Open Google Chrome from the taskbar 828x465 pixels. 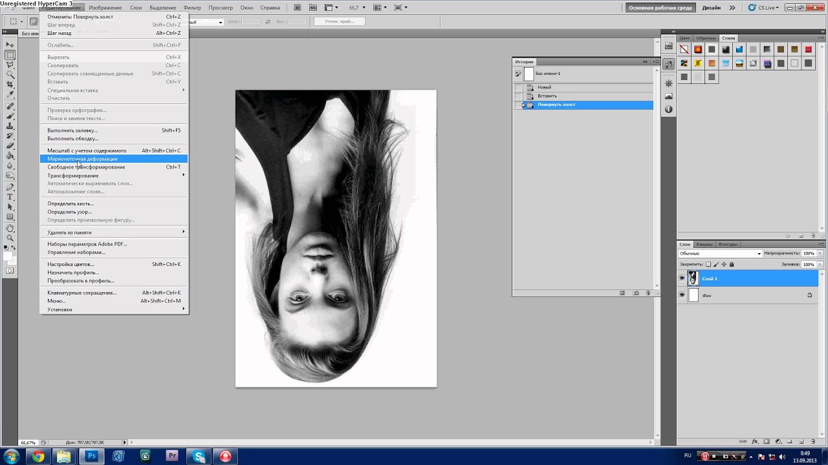click(x=38, y=457)
